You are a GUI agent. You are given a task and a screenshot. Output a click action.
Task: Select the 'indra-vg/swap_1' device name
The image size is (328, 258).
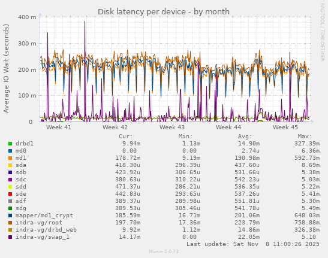click(43, 237)
